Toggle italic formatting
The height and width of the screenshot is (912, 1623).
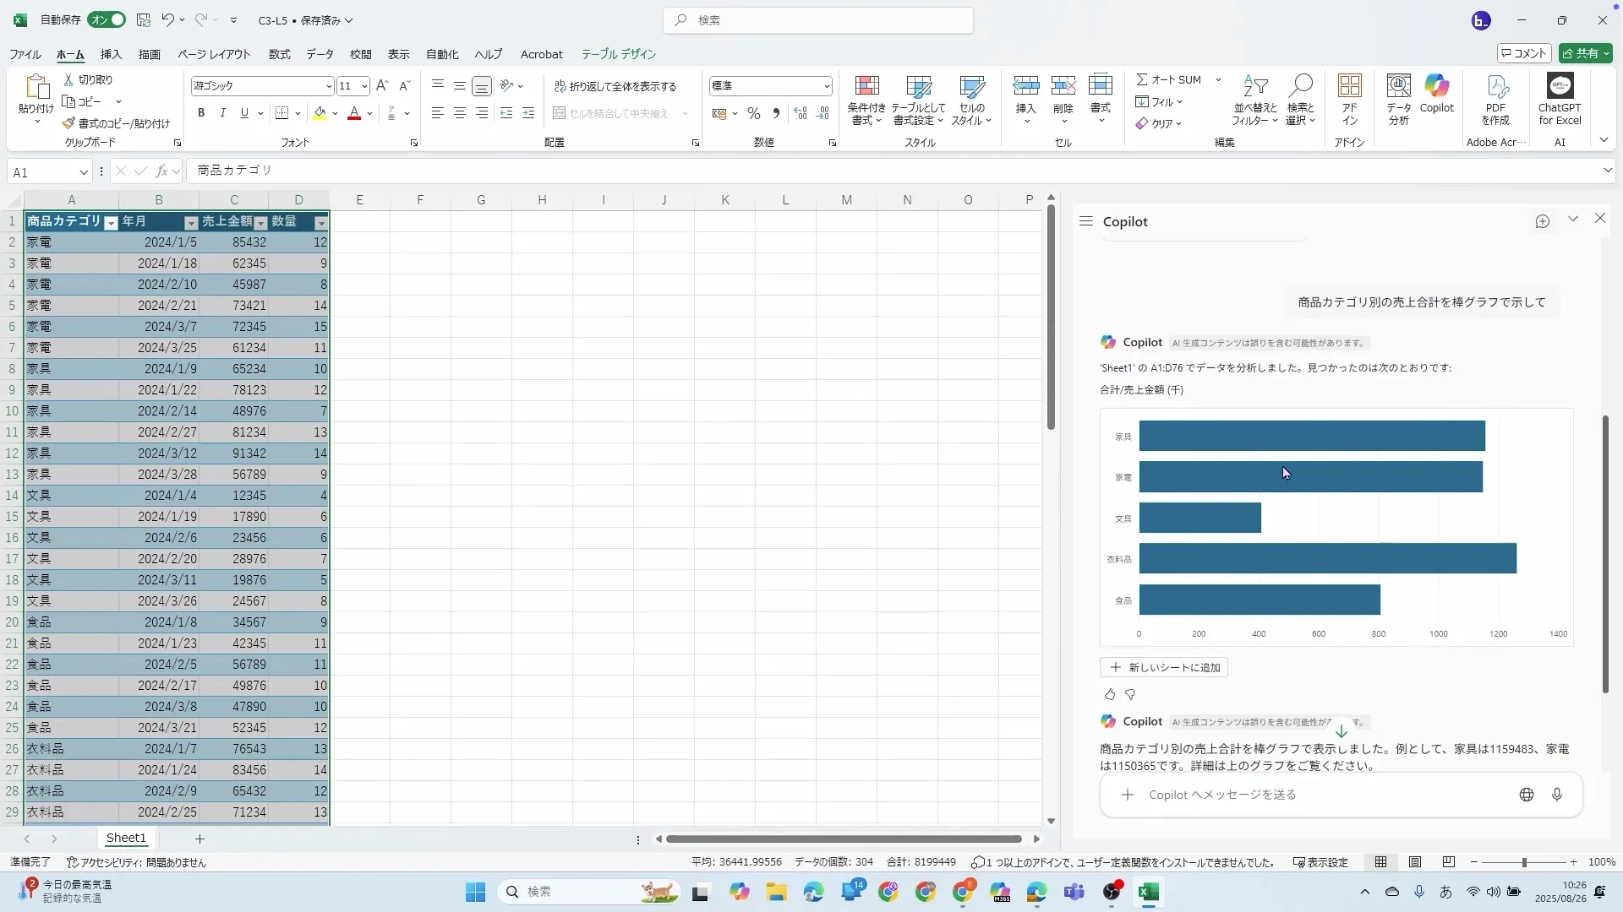pyautogui.click(x=222, y=113)
